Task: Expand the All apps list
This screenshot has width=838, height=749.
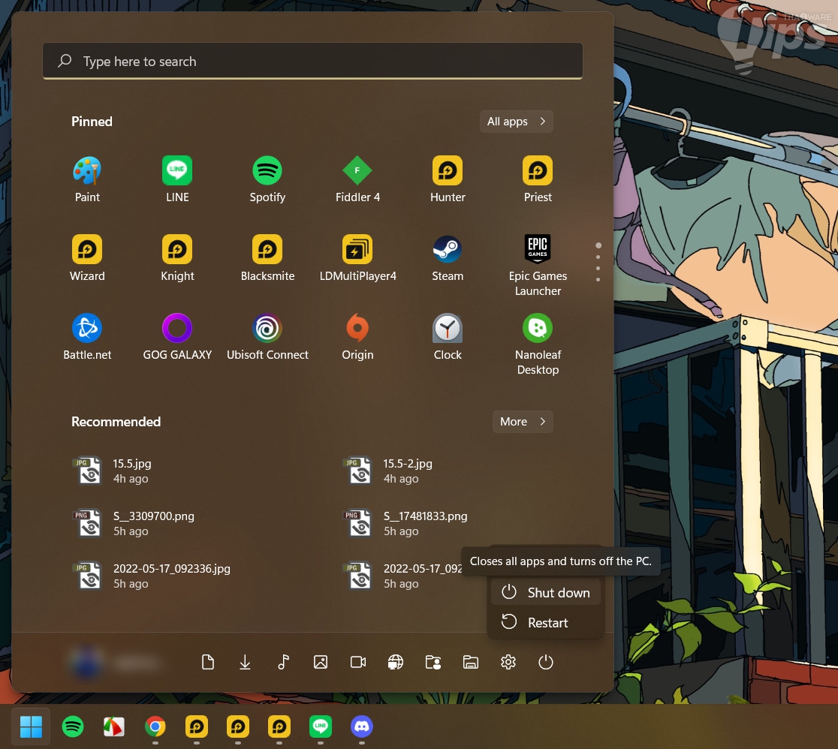Action: [516, 122]
